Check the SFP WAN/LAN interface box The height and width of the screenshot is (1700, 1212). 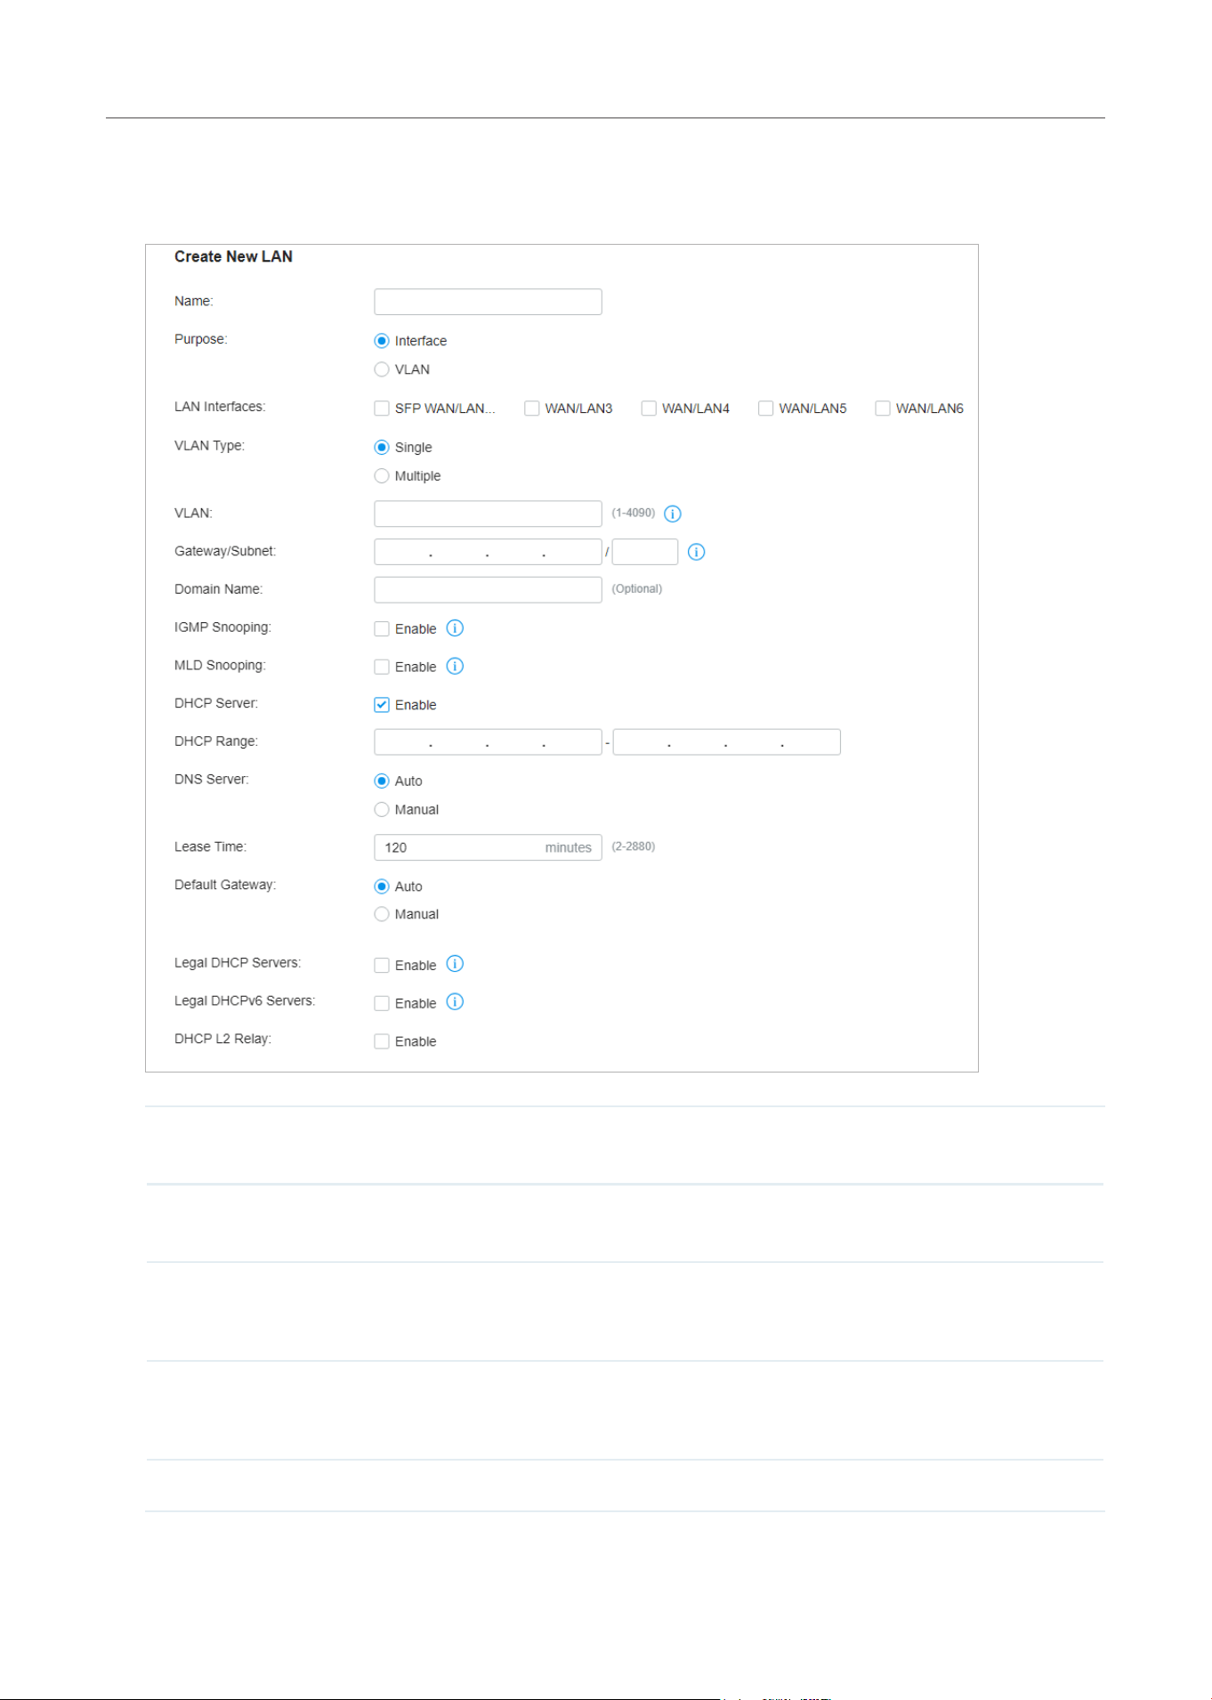click(x=382, y=409)
